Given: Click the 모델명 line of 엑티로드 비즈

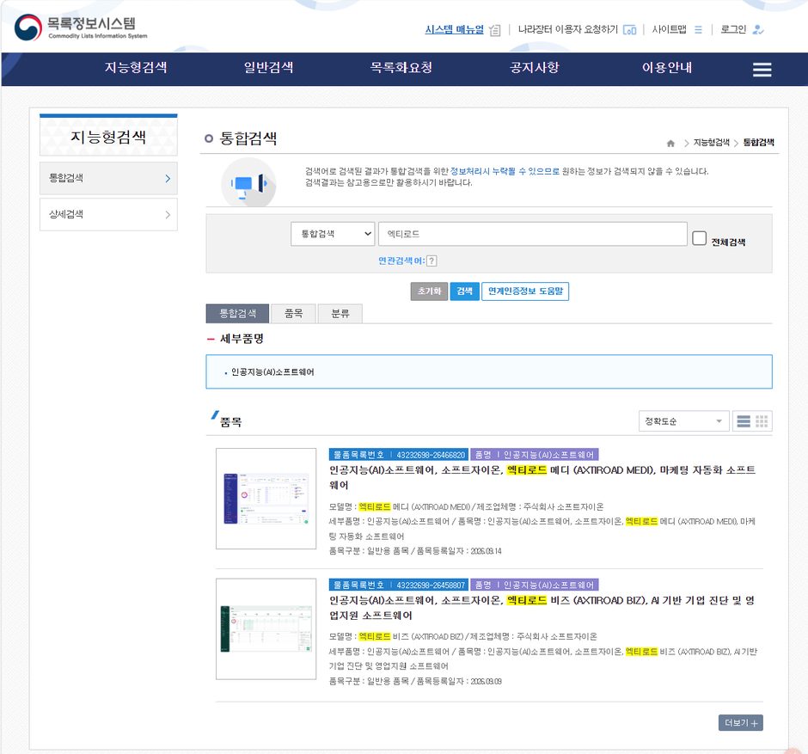Looking at the screenshot, I should point(463,636).
